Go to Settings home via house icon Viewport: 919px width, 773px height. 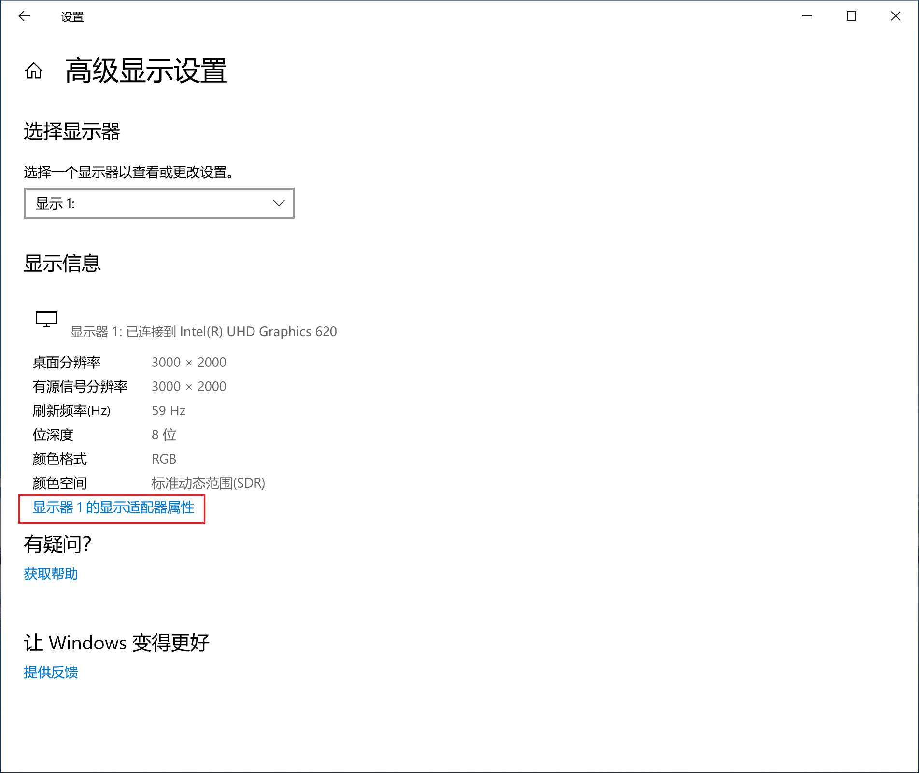(34, 71)
